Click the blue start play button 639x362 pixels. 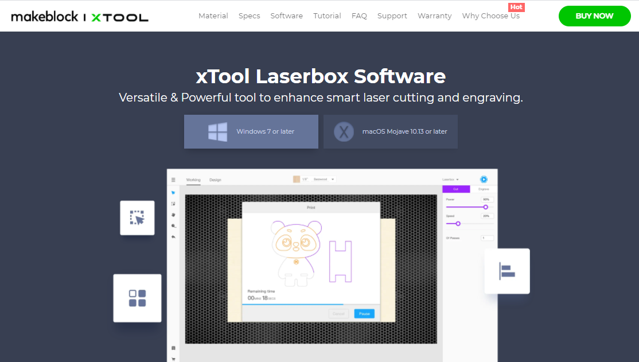tap(484, 180)
